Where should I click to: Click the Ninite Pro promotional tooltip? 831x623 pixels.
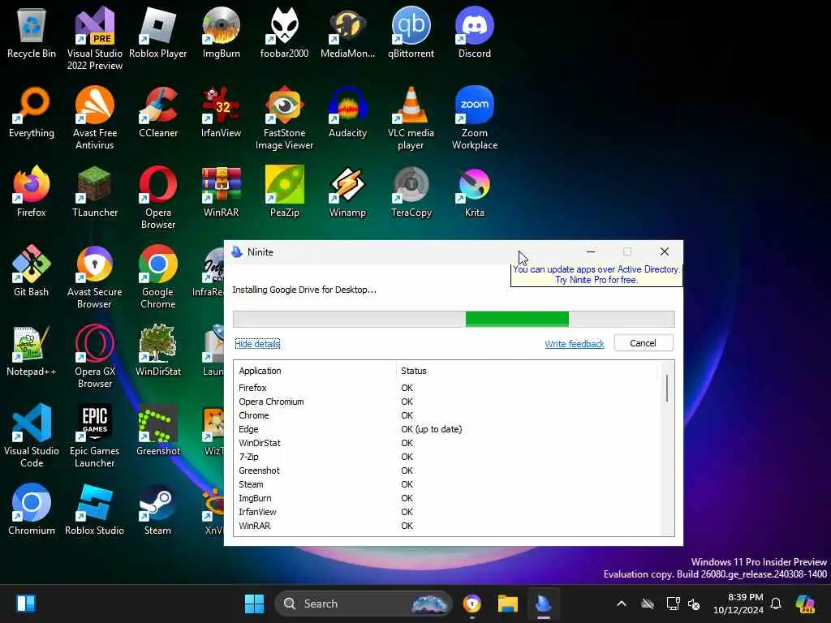tap(596, 274)
